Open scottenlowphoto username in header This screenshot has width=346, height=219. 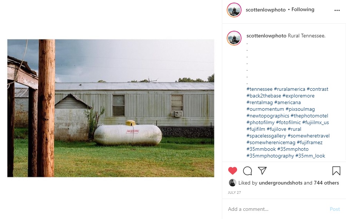tap(266, 10)
